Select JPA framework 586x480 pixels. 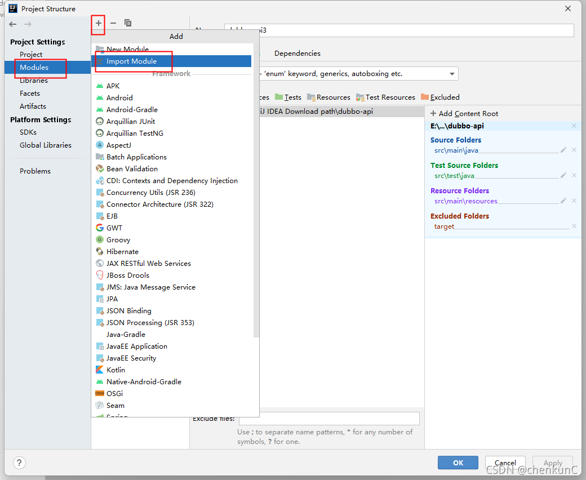[x=171, y=299]
